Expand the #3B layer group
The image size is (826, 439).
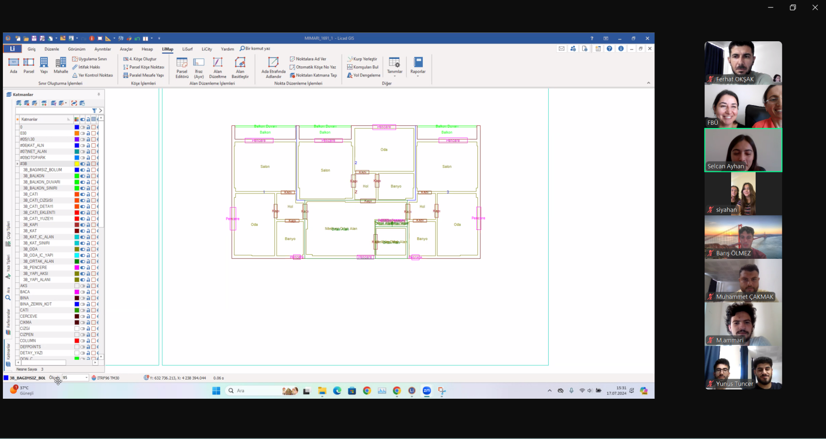[18, 164]
